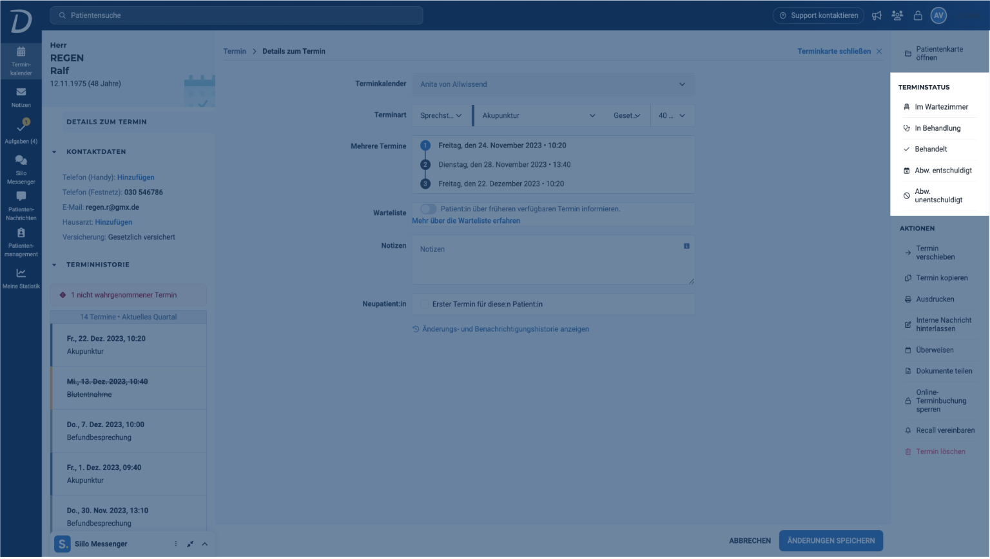Open the Sprechst... Terminart dropdown
The image size is (990, 559).
pyautogui.click(x=442, y=116)
